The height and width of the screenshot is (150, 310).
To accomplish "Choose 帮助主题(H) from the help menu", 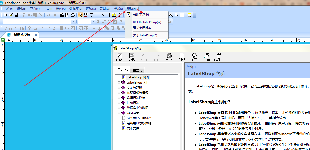I will pyautogui.click(x=141, y=15).
